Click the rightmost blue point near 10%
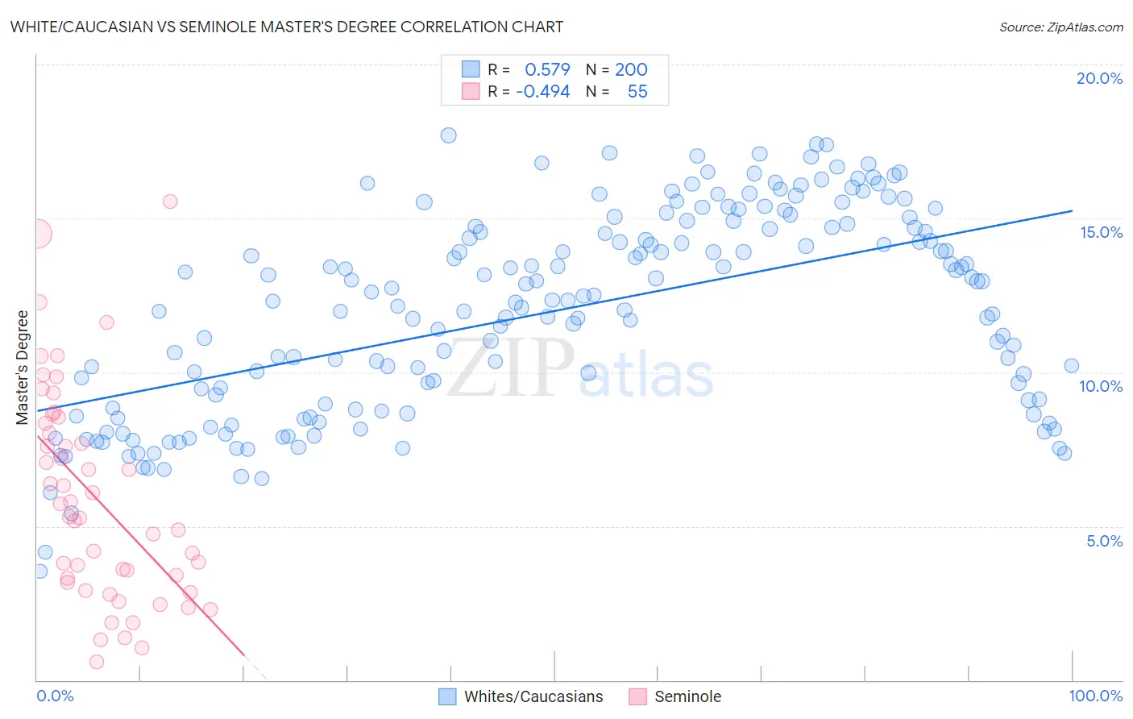 tap(1072, 365)
